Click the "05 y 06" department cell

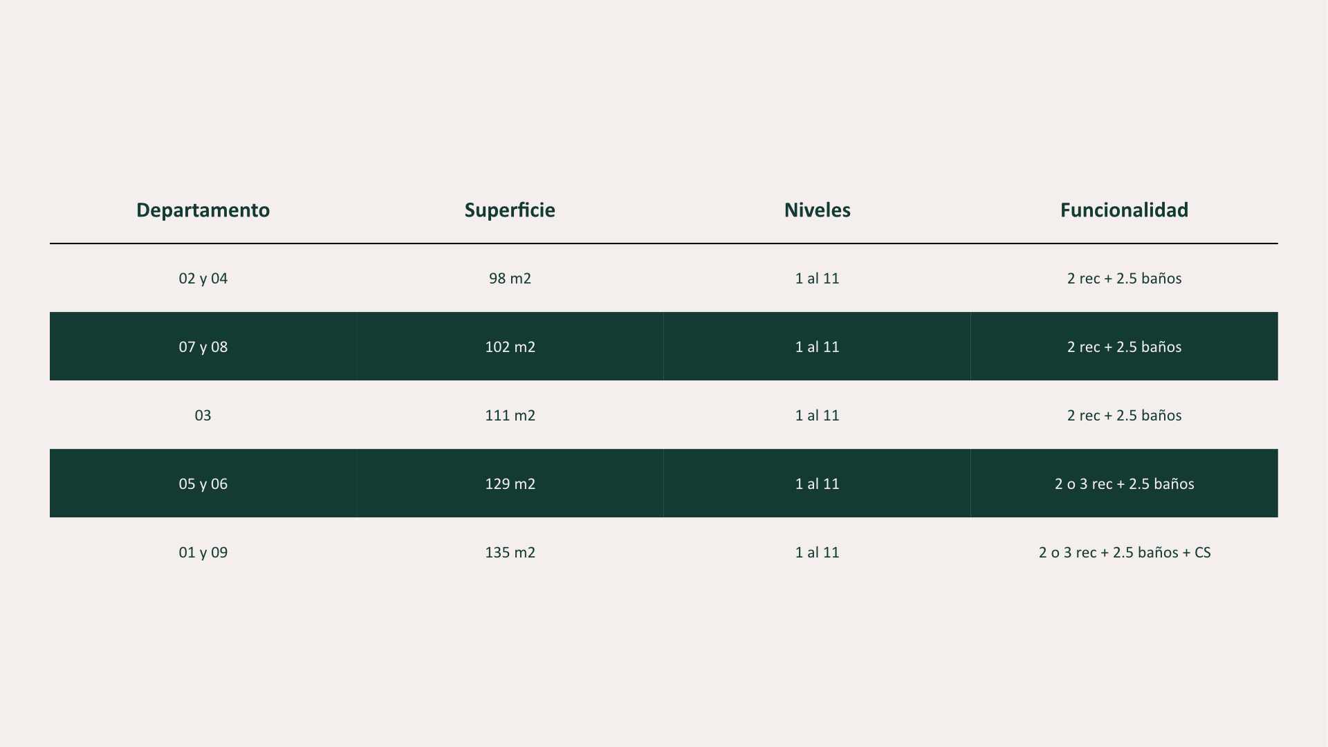pyautogui.click(x=203, y=483)
